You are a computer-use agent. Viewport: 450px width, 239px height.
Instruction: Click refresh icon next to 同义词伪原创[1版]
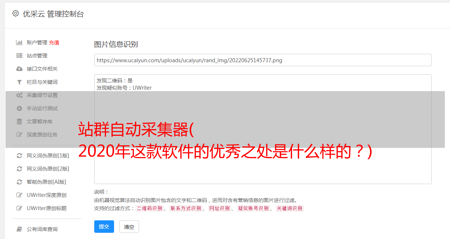point(19,156)
